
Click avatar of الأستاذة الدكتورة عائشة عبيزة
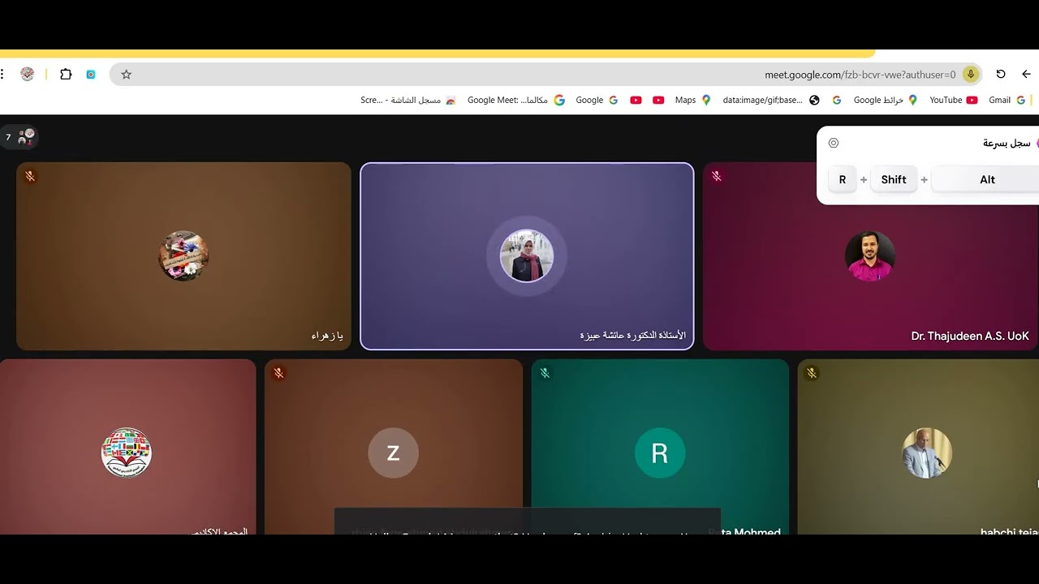(x=527, y=256)
